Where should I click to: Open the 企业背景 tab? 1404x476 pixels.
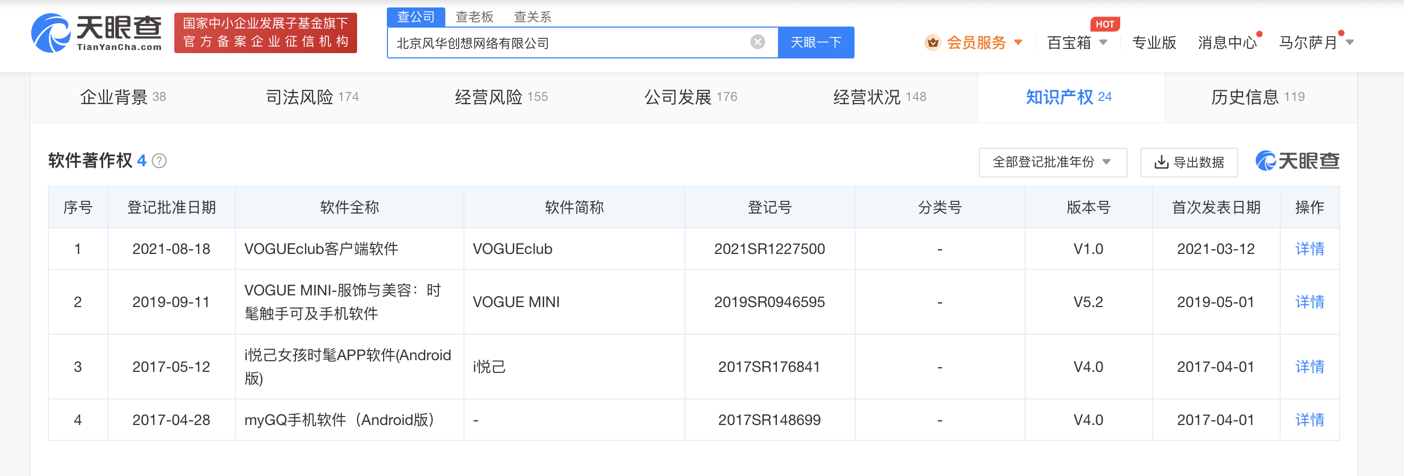click(123, 97)
